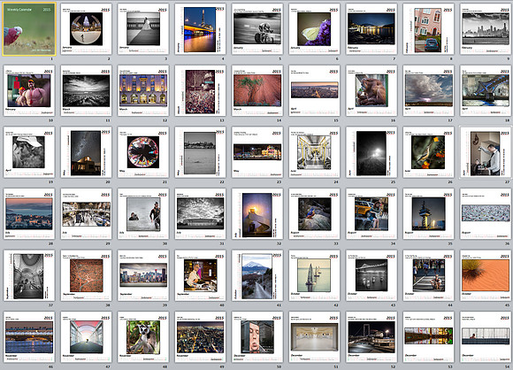Open slide 2 with circular fisheye photo
Image resolution: width=513 pixels, height=370 pixels.
point(86,29)
